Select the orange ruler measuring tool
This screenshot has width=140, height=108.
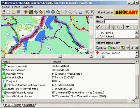[41, 12]
